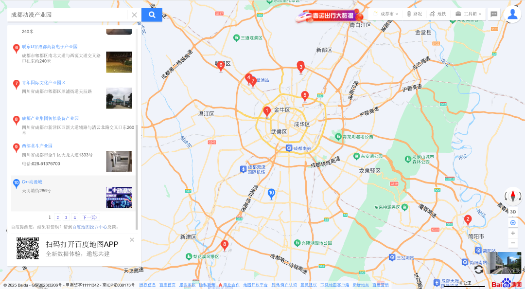Click the blue magnifier search button
The height and width of the screenshot is (289, 525).
(x=152, y=15)
